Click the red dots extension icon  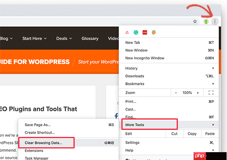point(127,33)
